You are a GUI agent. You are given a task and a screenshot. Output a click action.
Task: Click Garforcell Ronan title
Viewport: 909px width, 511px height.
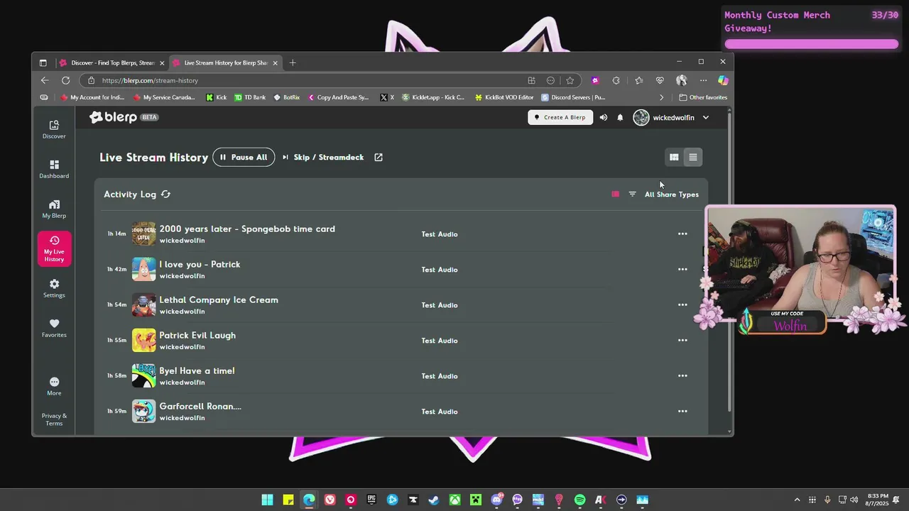coord(200,406)
